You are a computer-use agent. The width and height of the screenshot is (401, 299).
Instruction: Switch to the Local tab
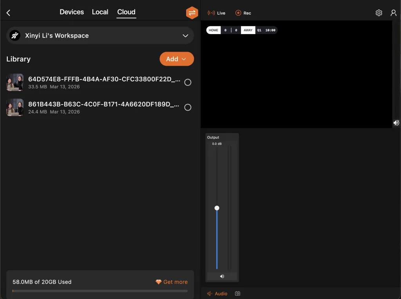pos(100,12)
